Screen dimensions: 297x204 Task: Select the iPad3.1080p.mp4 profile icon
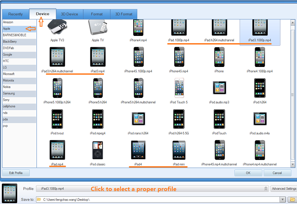tap(260, 27)
